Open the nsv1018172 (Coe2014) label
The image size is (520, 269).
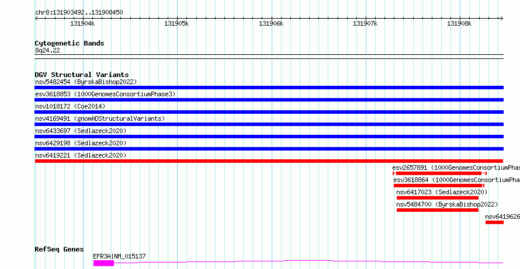pos(70,106)
